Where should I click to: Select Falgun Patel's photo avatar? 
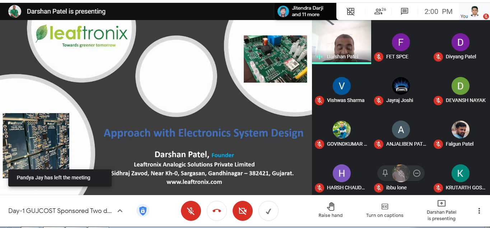point(460,130)
